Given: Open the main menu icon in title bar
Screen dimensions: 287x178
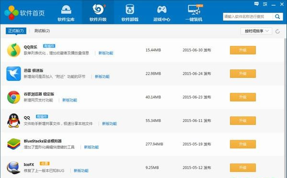Looking at the screenshot, I should pos(265,4).
